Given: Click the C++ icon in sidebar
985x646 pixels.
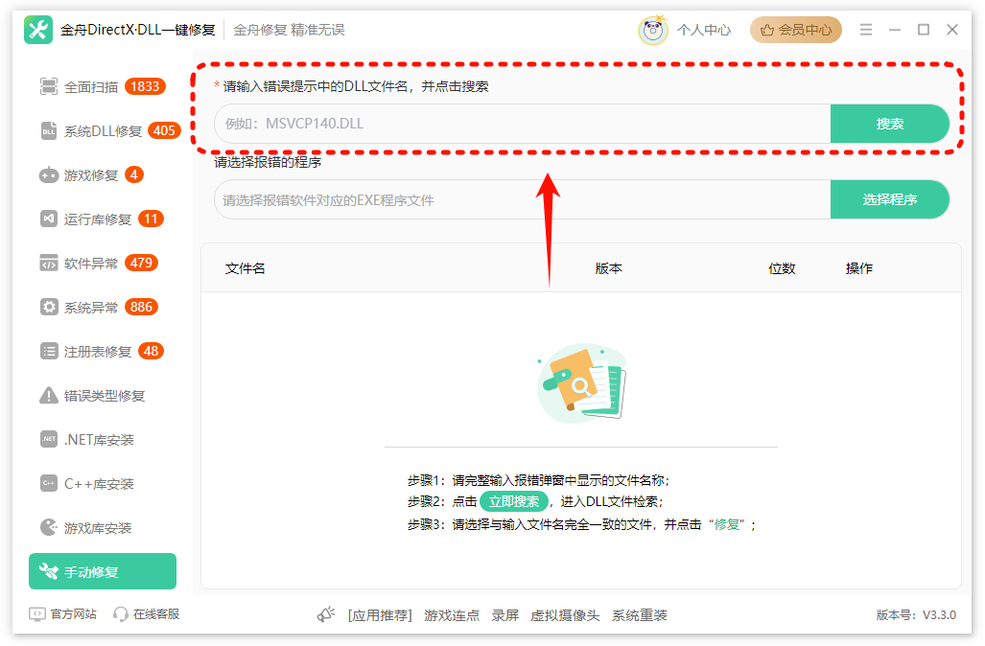Looking at the screenshot, I should 48,483.
